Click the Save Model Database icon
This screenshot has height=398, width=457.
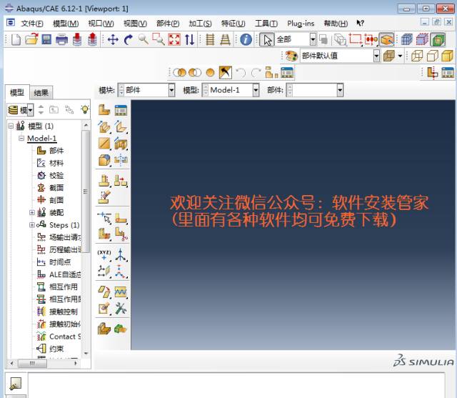coord(46,40)
